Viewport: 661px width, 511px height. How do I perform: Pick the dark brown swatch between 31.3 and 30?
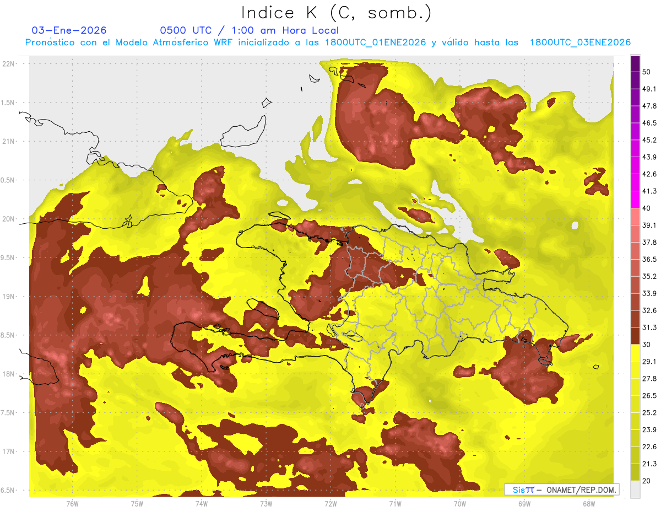[x=635, y=336]
